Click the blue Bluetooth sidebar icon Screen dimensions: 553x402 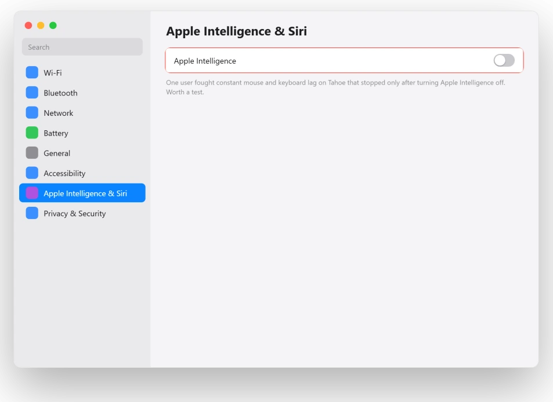pos(32,93)
